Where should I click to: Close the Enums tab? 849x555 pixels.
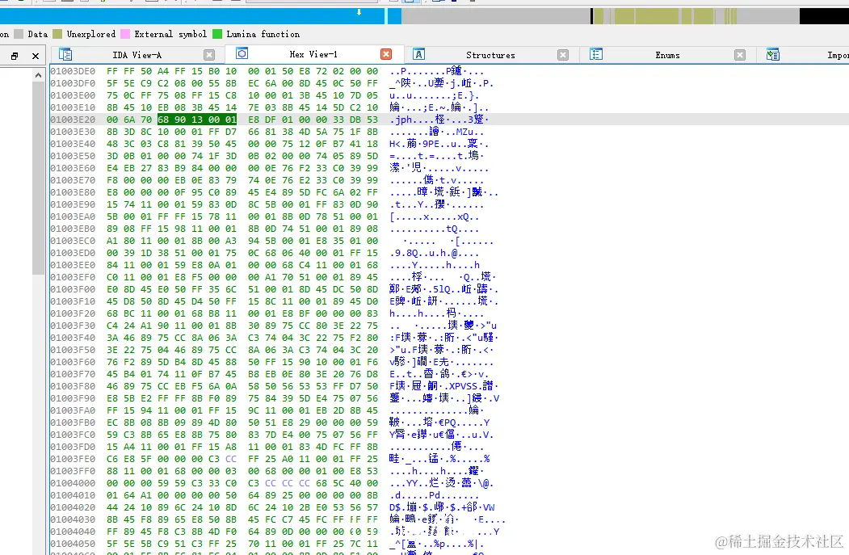coord(740,55)
